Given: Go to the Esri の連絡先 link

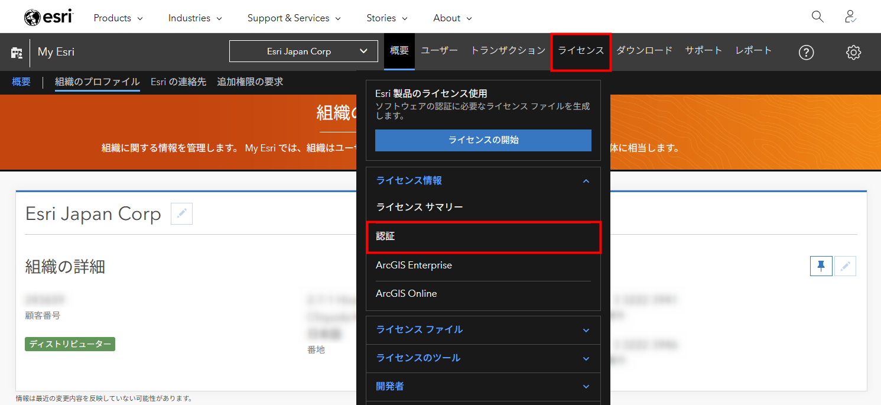Looking at the screenshot, I should pyautogui.click(x=178, y=82).
